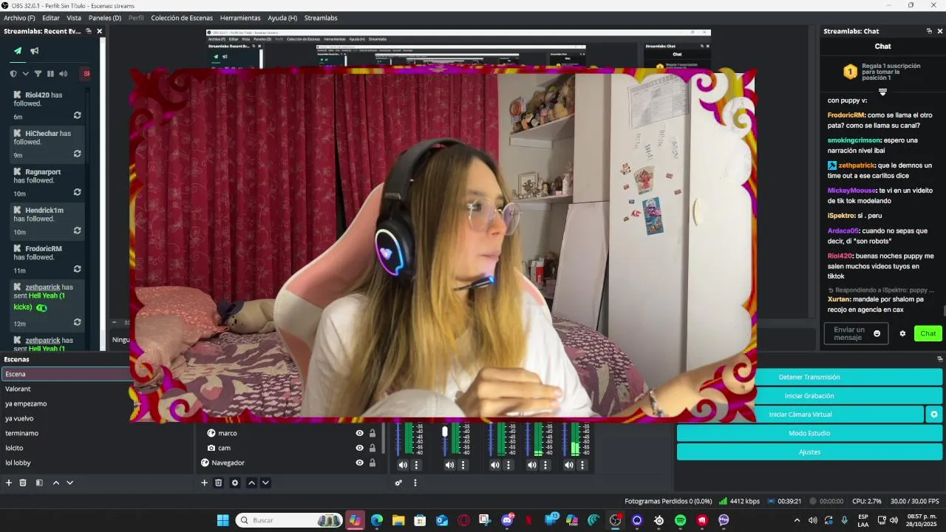Open scene filters icon in Escenas toolbar
946x532 pixels.
pyautogui.click(x=39, y=482)
